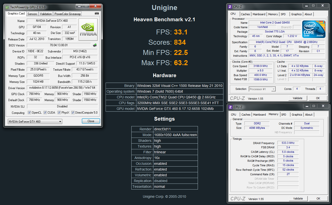The image size is (332, 205).
Task: Click the GPU-Z title bar app icon
Action: coord(8,7)
